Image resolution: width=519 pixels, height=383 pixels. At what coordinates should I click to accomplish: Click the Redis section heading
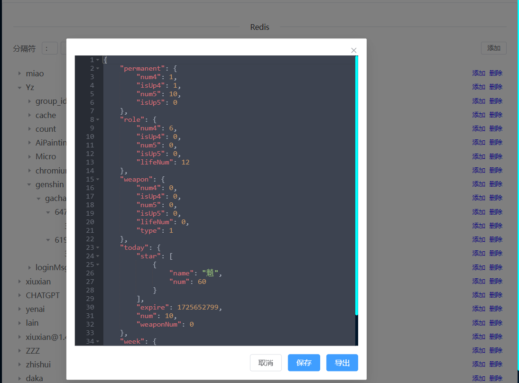259,27
